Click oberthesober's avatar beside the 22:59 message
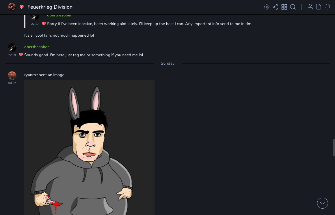This screenshot has width=335, height=215. (12, 48)
